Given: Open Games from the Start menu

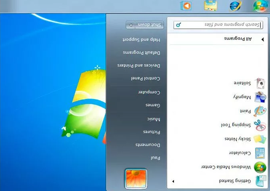Looking at the screenshot, I should pos(153,105).
